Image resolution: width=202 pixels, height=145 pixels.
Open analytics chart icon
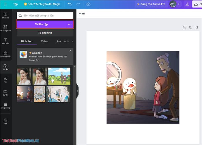tap(187, 4)
